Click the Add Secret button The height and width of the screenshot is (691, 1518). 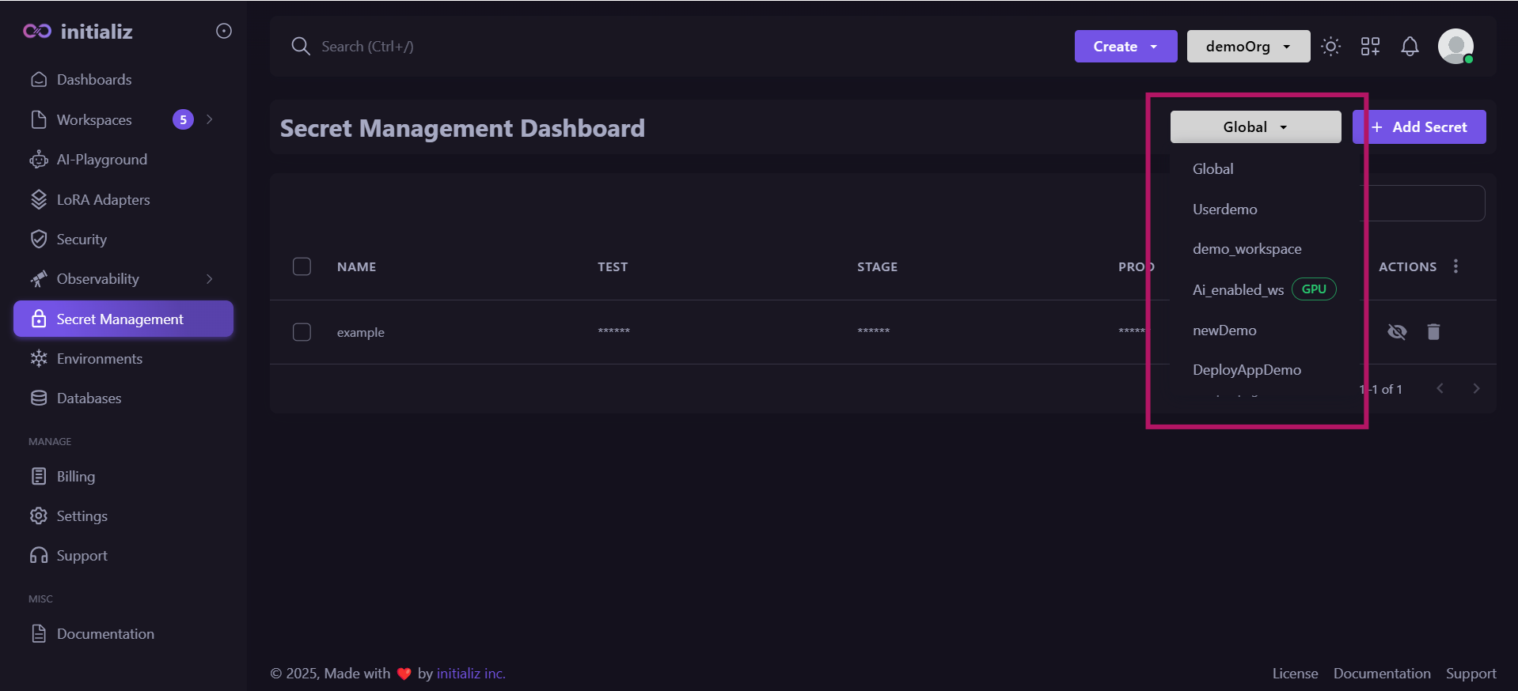coord(1419,127)
